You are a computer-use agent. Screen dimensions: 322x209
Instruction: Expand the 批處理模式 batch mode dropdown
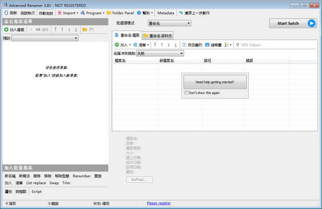(169, 23)
